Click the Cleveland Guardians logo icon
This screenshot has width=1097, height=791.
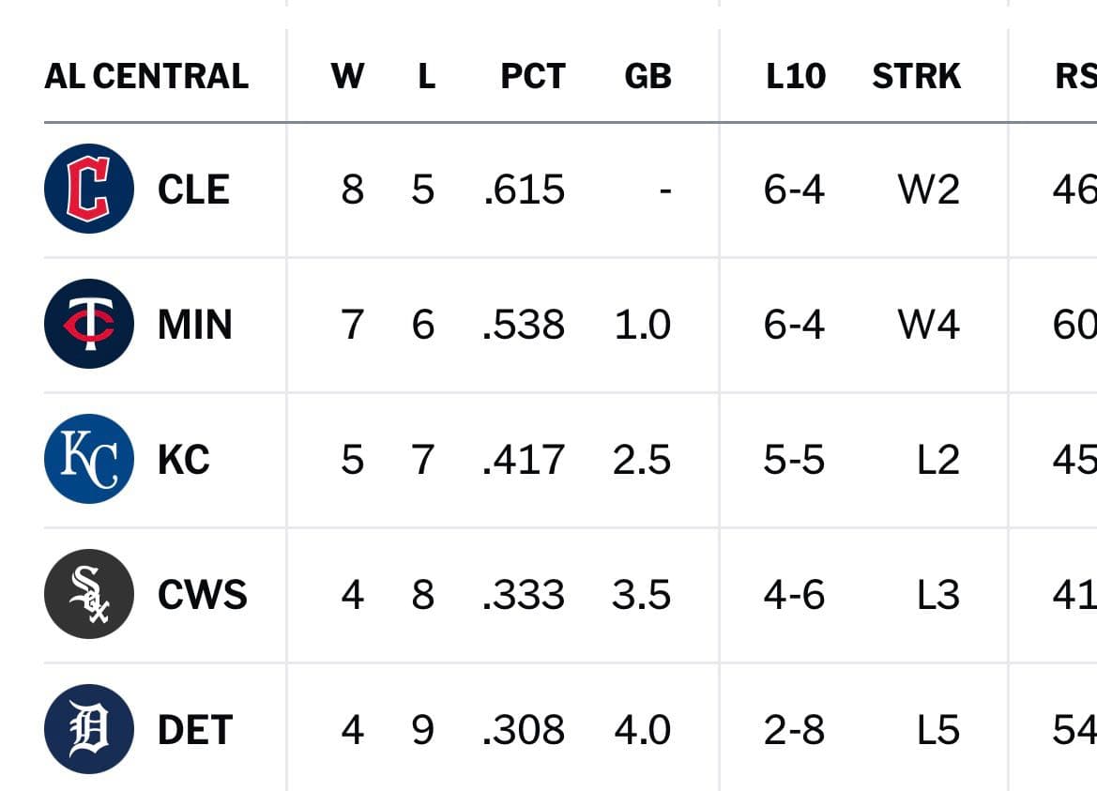89,189
